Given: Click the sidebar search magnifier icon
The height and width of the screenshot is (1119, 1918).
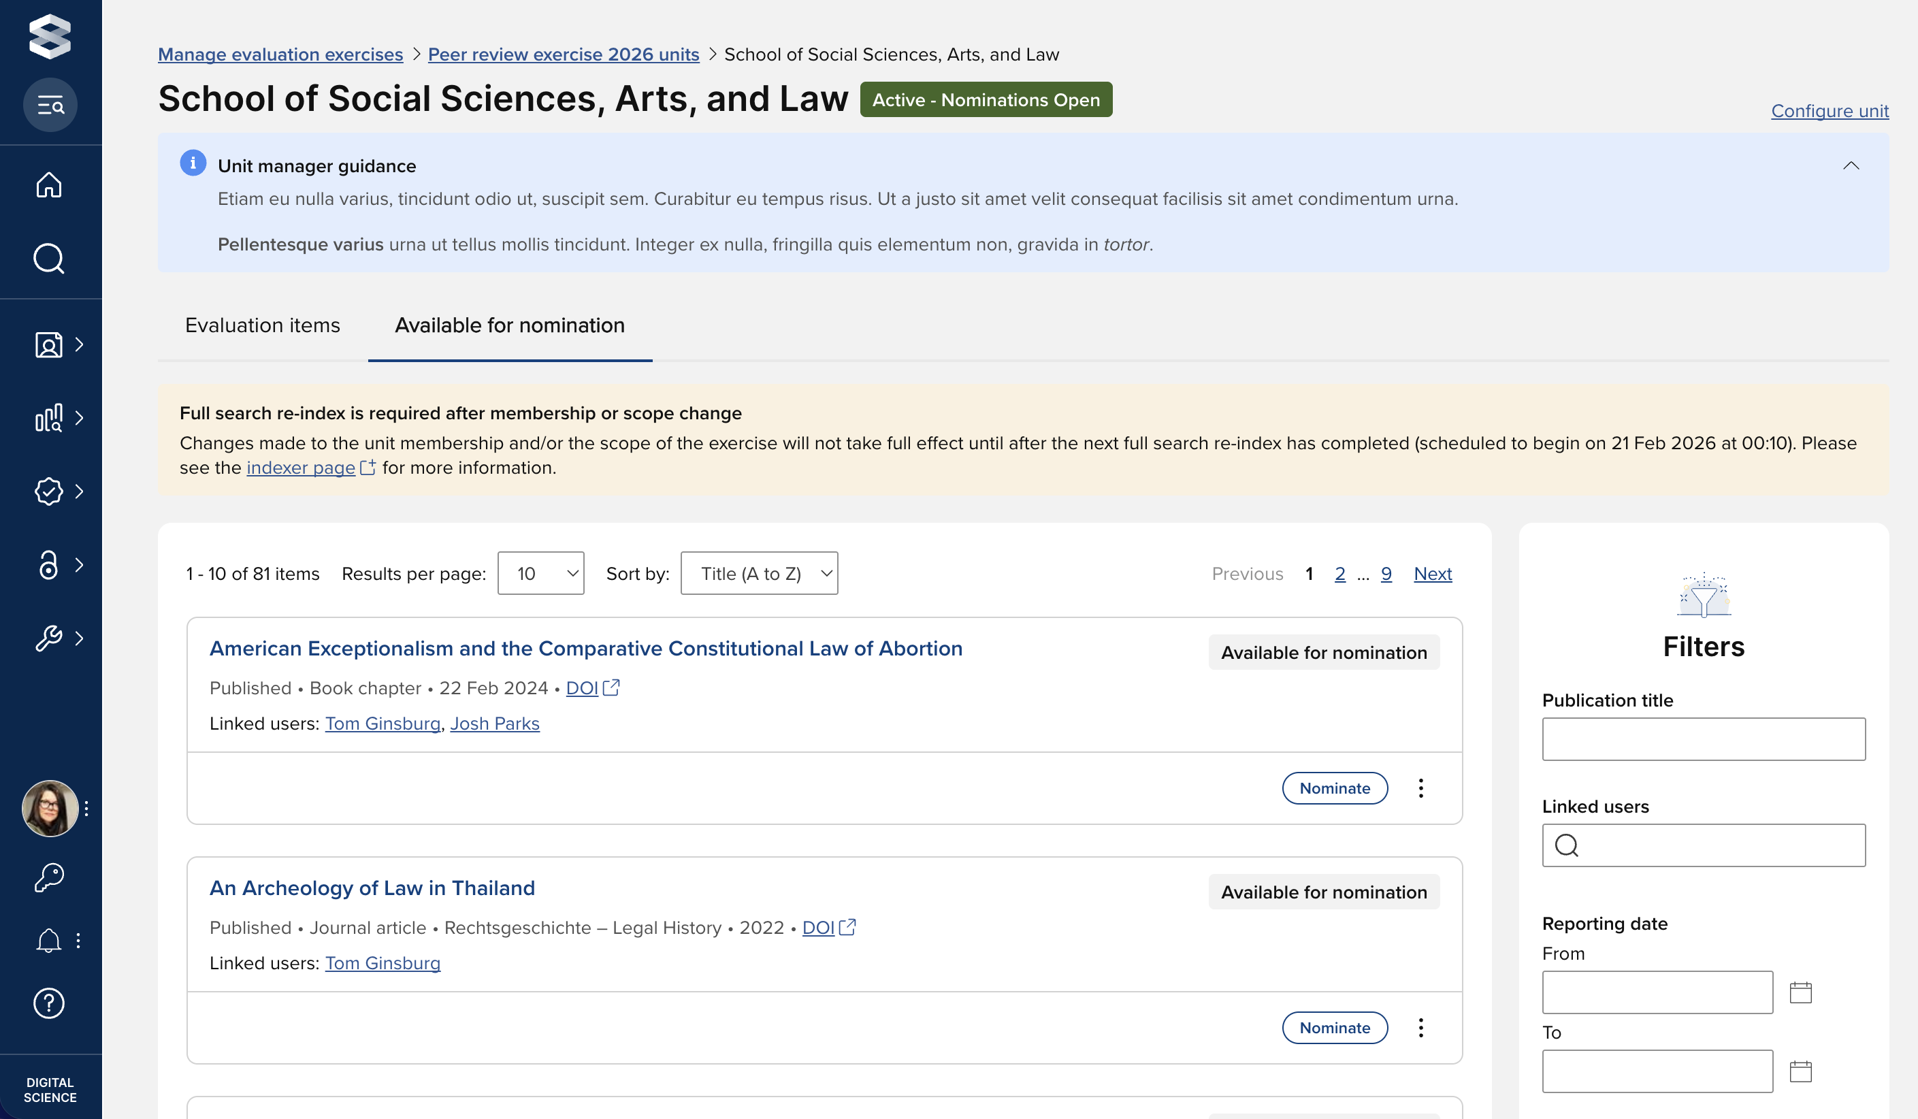Looking at the screenshot, I should (49, 259).
